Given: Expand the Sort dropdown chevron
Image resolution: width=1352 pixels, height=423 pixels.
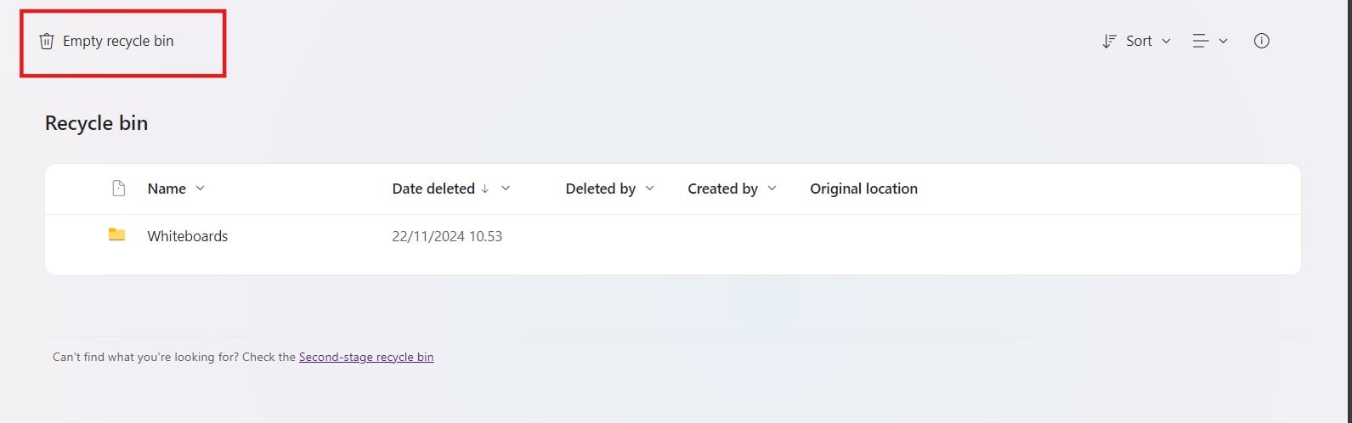Looking at the screenshot, I should (1166, 41).
